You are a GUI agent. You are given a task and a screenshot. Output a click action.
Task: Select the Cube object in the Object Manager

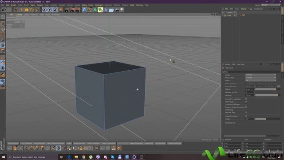click(x=229, y=16)
